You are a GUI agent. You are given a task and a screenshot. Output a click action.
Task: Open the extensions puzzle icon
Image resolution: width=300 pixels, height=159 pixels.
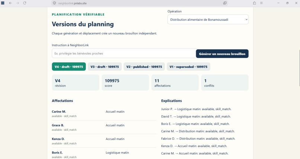pyautogui.click(x=254, y=3)
